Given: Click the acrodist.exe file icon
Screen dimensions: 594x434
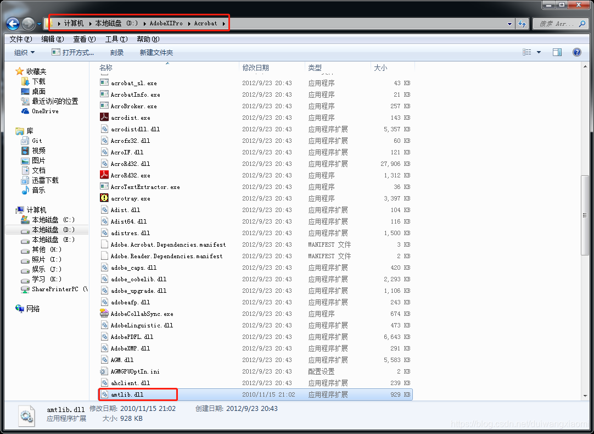Looking at the screenshot, I should (x=104, y=118).
